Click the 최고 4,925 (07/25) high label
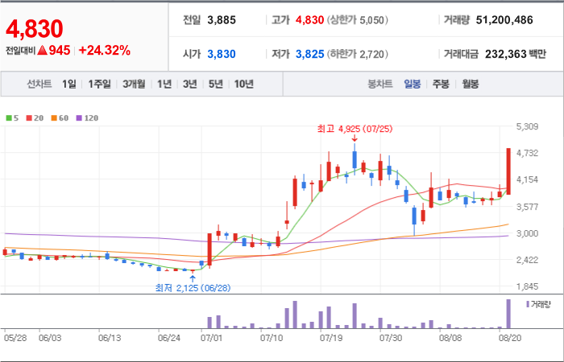Screen dimensions: 564x362 (x=355, y=129)
